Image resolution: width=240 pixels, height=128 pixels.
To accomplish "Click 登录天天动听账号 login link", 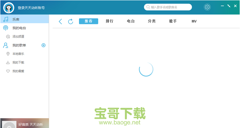I will click(31, 8).
